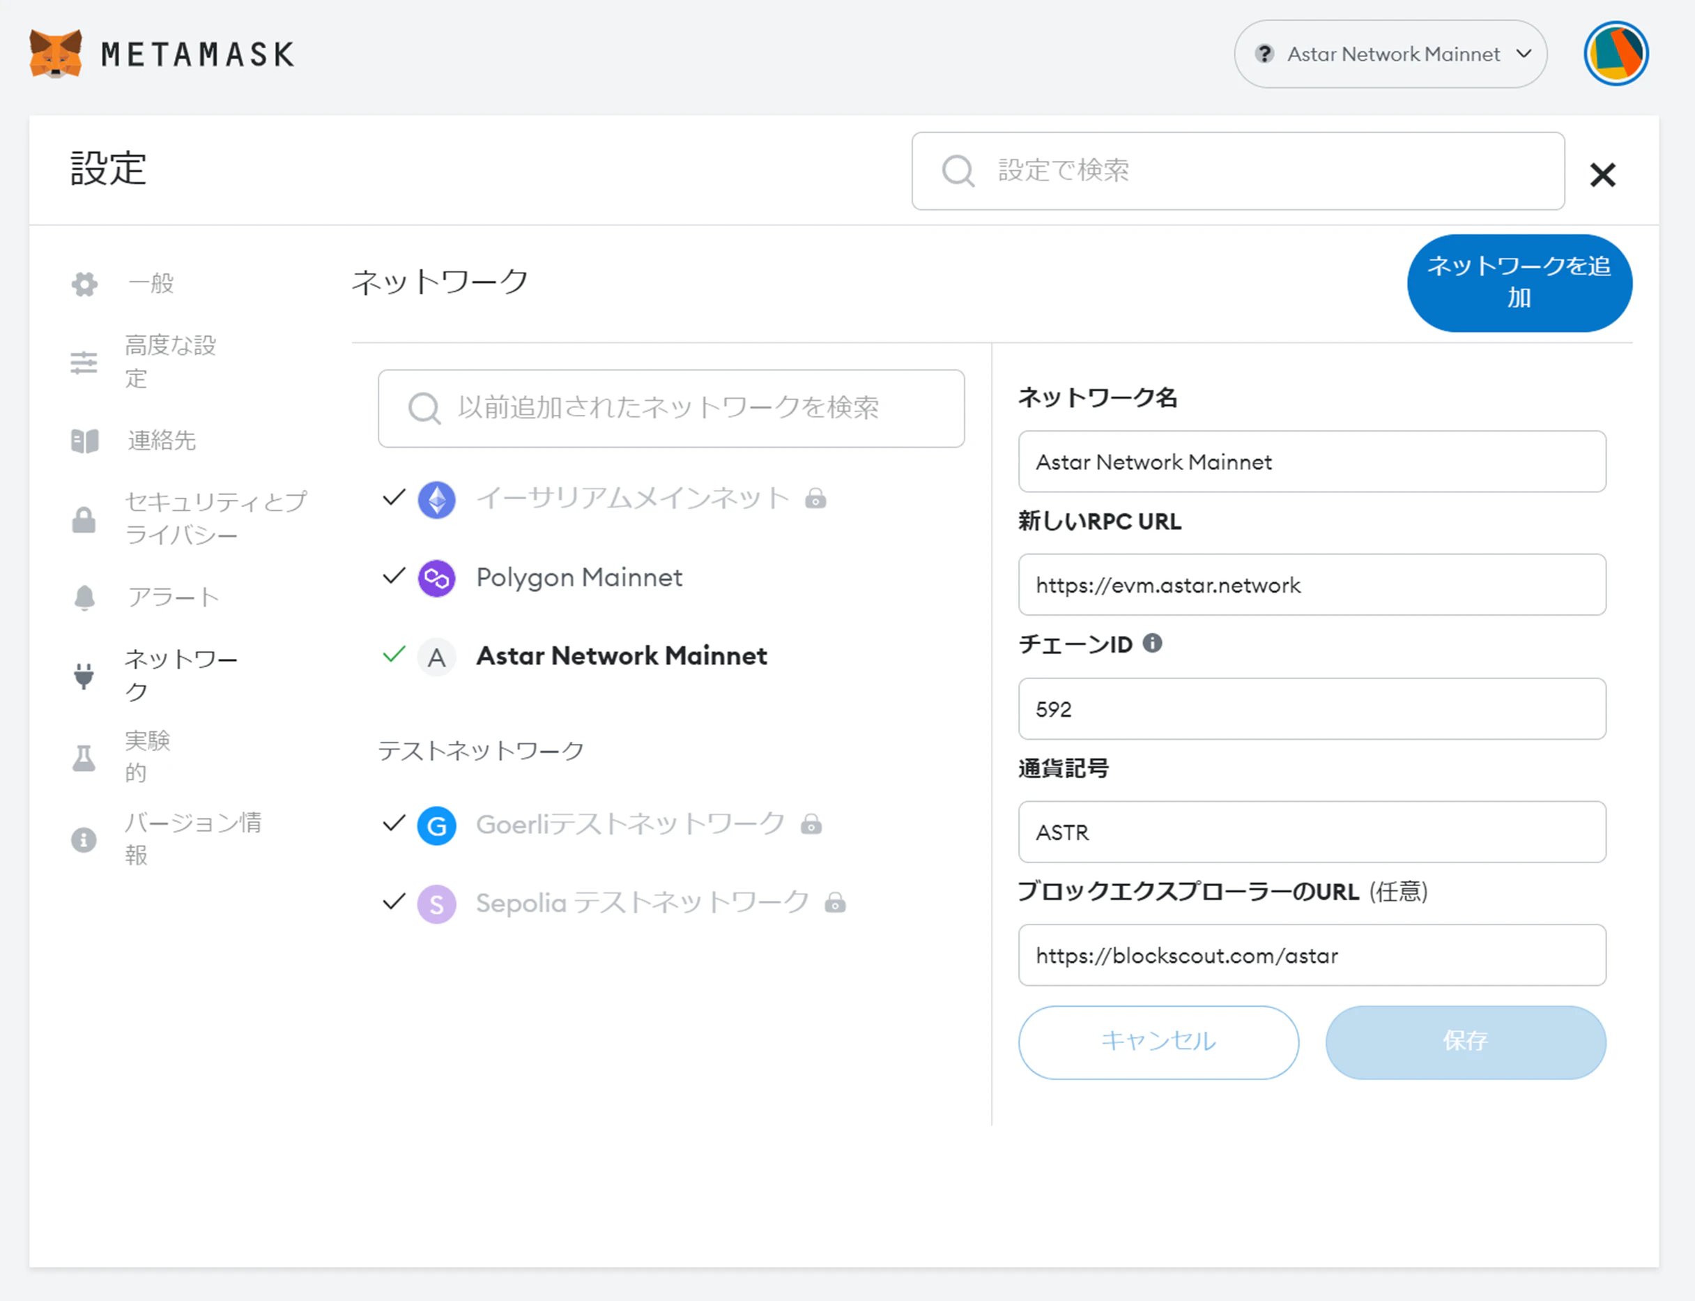Click the lock icon beside イーサリアムメインネット
The height and width of the screenshot is (1301, 1695).
pyautogui.click(x=815, y=498)
